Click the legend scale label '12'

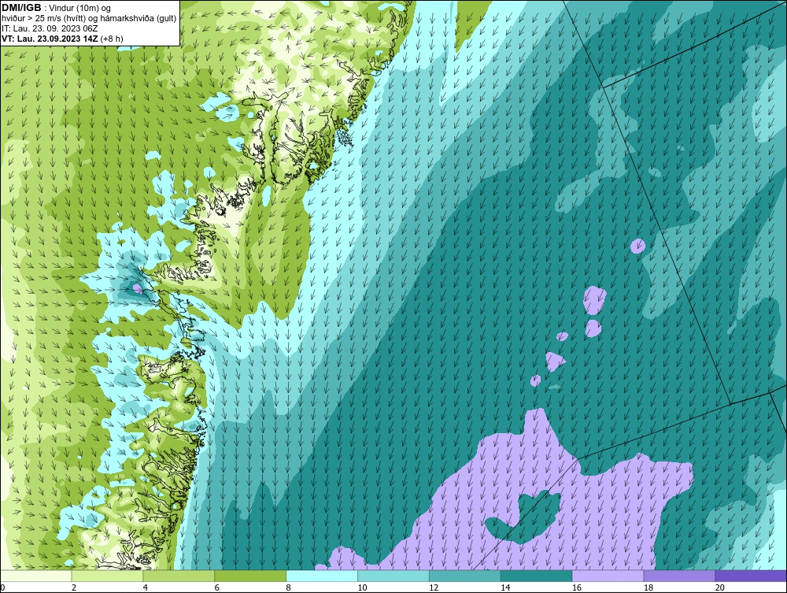click(x=434, y=587)
